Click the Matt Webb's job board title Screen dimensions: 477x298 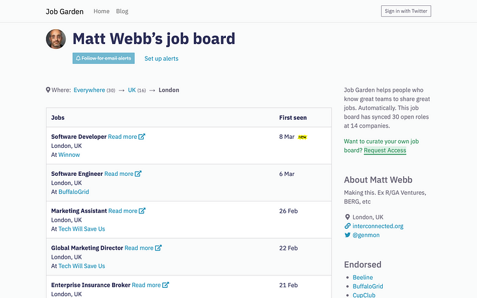[x=154, y=39]
